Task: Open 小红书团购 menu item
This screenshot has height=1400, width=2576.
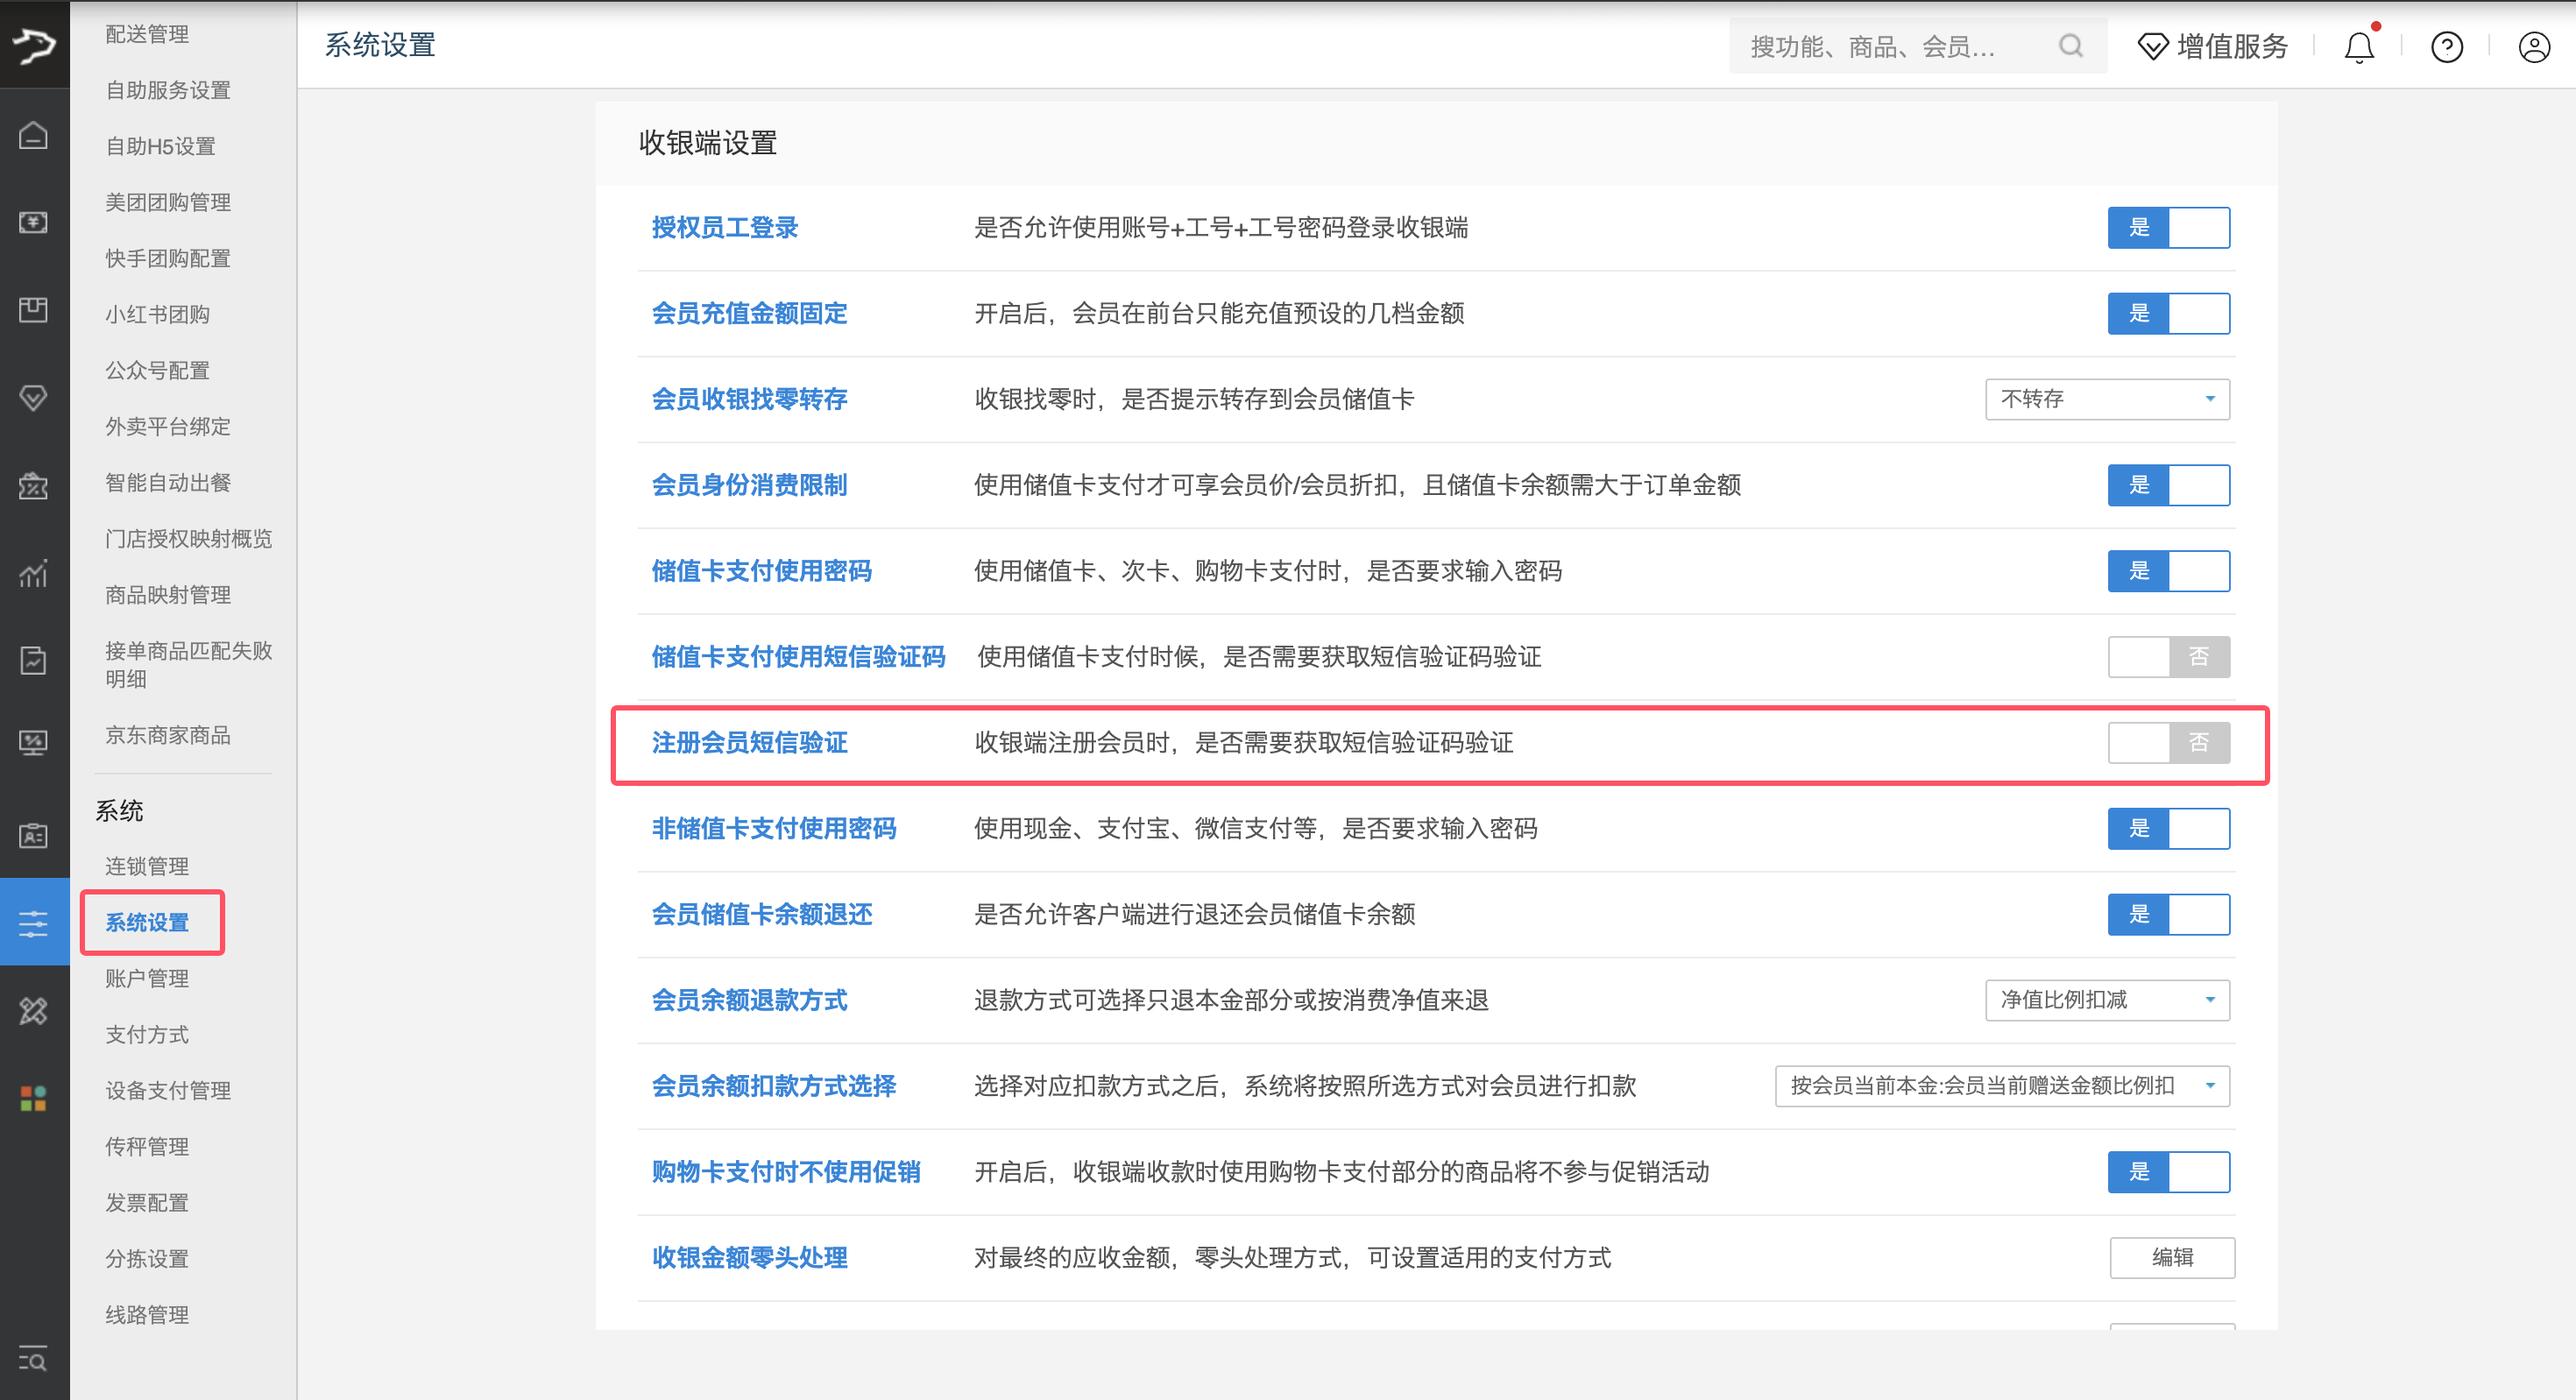Action: click(x=157, y=314)
